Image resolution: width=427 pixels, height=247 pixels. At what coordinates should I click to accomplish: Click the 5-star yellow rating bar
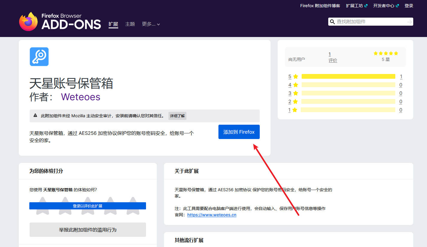pos(348,76)
